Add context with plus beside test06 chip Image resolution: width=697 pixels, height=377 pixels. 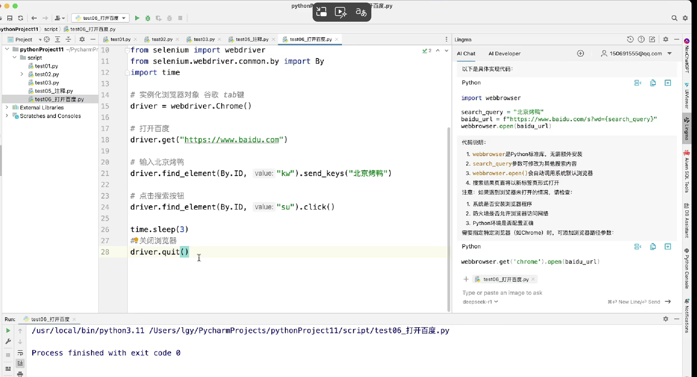[466, 279]
